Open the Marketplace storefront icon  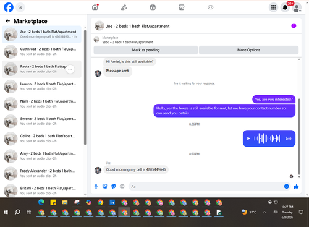[x=182, y=7]
